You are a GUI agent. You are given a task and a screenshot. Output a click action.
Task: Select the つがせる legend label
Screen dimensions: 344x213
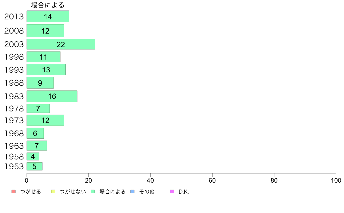pos(30,192)
